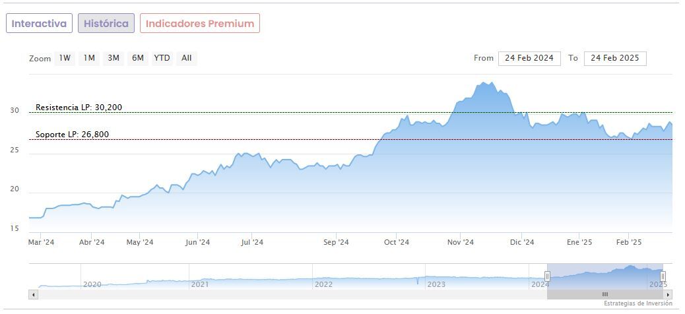
Task: Click the left navigator range handle
Action: 547,276
